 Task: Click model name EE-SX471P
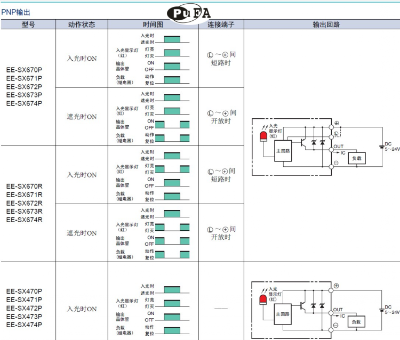pos(24,299)
